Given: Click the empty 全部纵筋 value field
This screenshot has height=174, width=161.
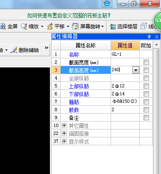Looking at the screenshot, I should (x=125, y=78).
